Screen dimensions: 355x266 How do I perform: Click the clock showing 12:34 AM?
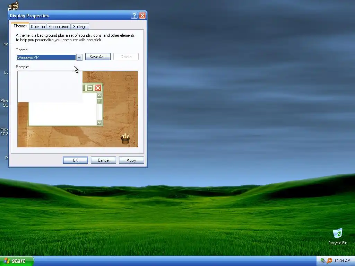pos(342,261)
